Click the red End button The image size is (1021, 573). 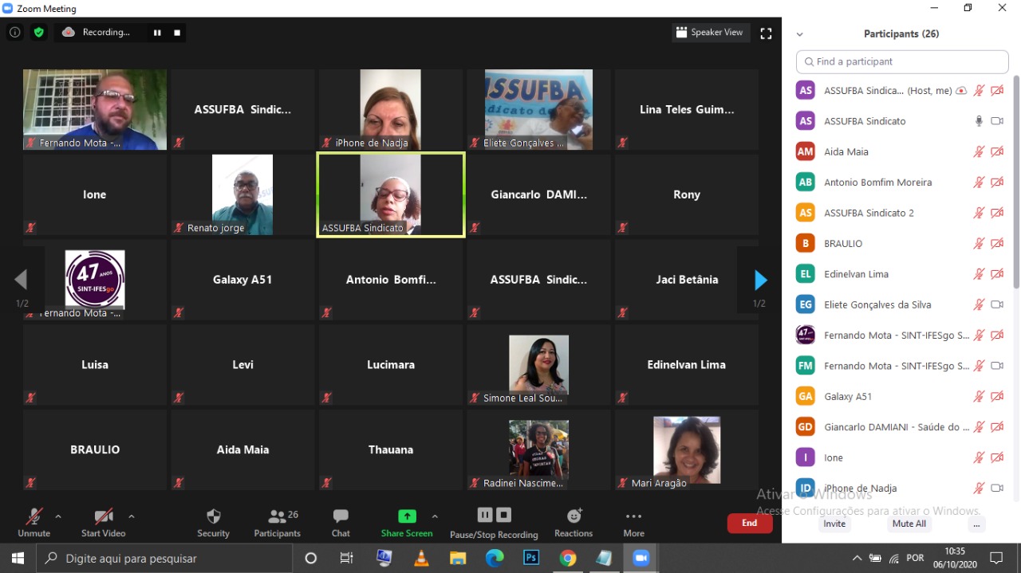click(749, 523)
